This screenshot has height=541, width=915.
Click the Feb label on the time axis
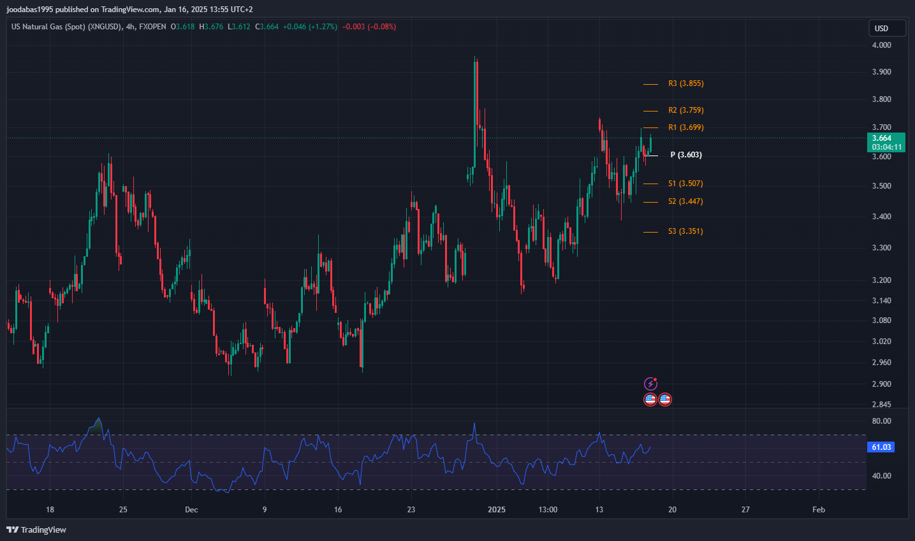point(819,510)
